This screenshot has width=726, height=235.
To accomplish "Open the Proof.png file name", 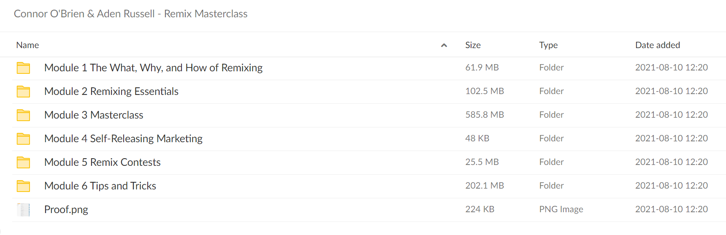I will coord(66,210).
